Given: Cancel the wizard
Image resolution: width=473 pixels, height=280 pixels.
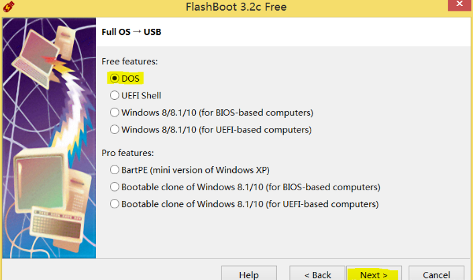Looking at the screenshot, I should [436, 273].
